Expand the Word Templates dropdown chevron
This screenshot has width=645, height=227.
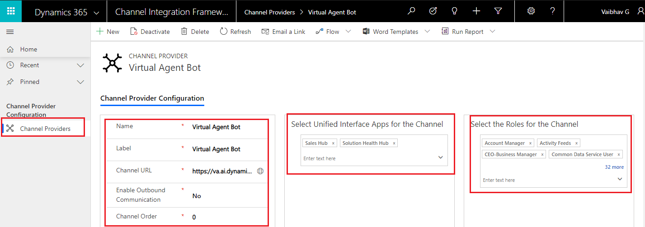[x=428, y=32]
